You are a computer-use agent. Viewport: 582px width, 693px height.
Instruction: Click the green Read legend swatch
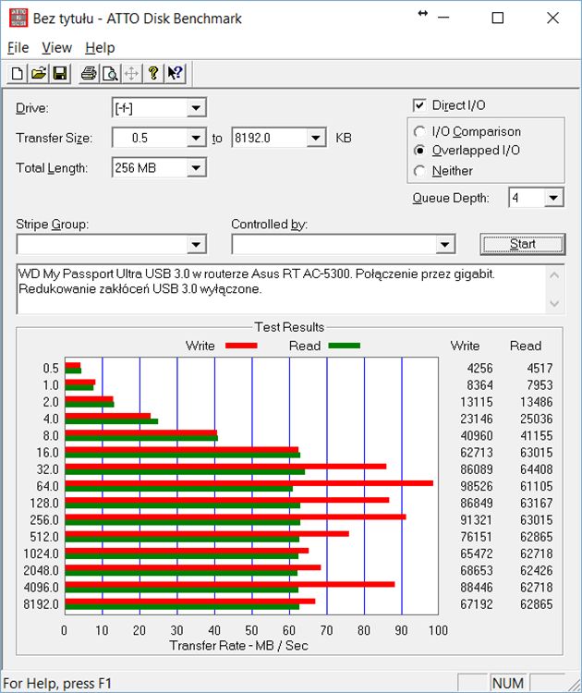[x=345, y=346]
